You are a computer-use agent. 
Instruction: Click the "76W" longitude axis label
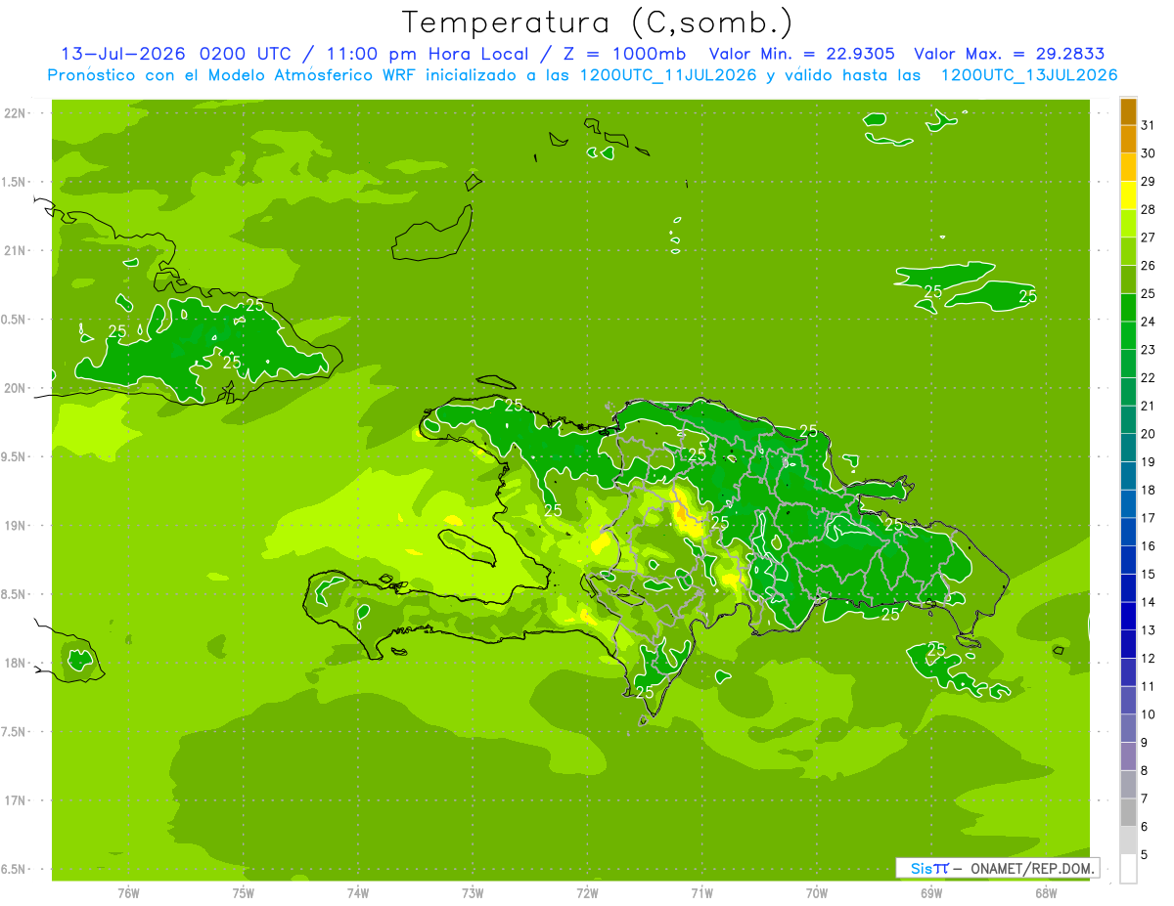coord(128,893)
